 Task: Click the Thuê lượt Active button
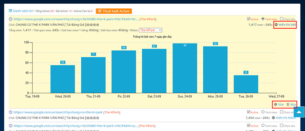pos(114,11)
